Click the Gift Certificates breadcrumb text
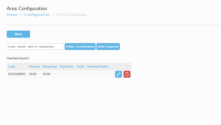 coord(72,15)
